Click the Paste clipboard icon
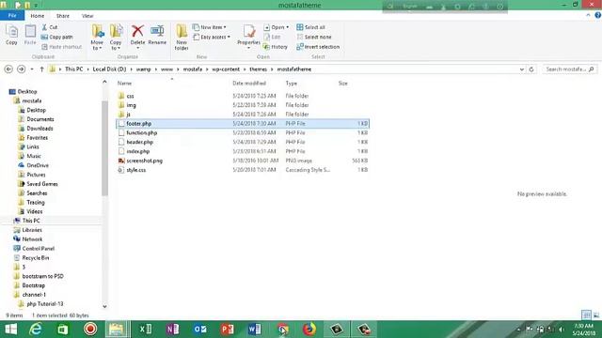This screenshot has width=602, height=338. (30, 35)
